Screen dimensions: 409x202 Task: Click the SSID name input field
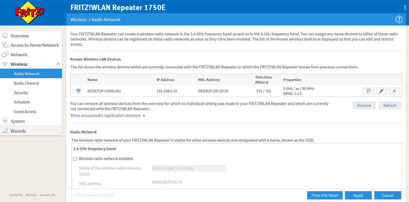188,168
